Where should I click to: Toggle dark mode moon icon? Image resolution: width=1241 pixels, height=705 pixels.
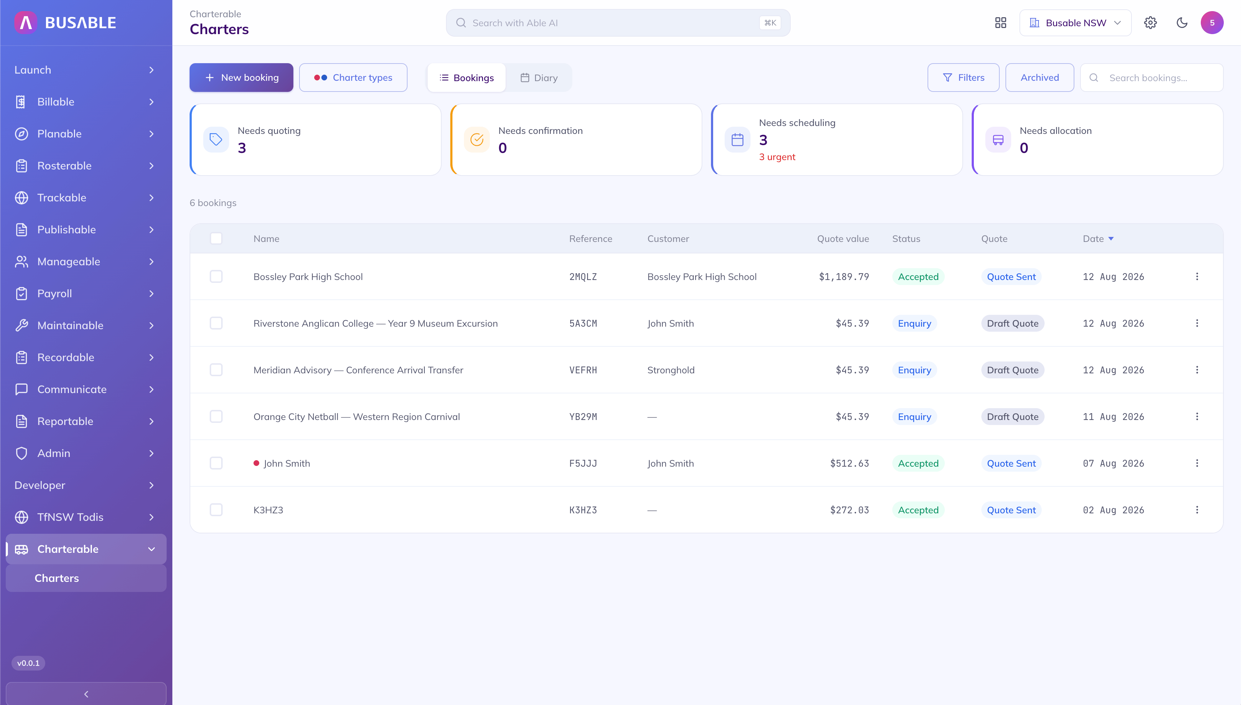click(1182, 23)
